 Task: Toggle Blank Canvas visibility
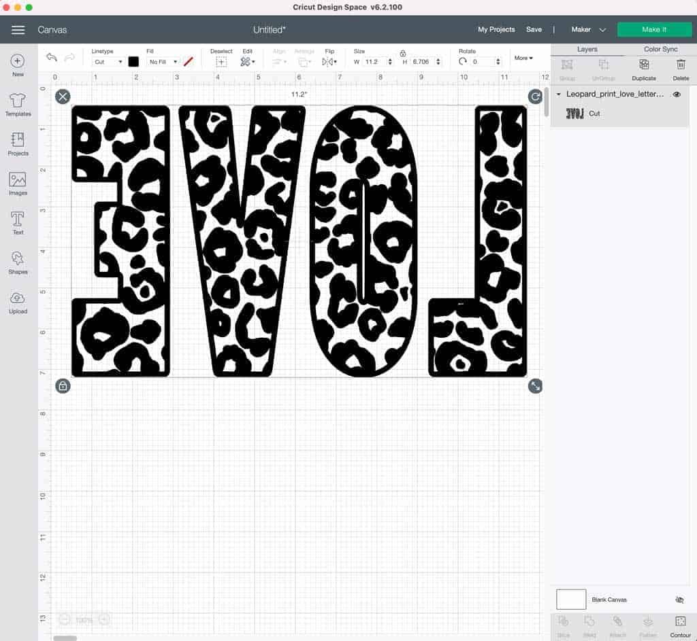[679, 600]
